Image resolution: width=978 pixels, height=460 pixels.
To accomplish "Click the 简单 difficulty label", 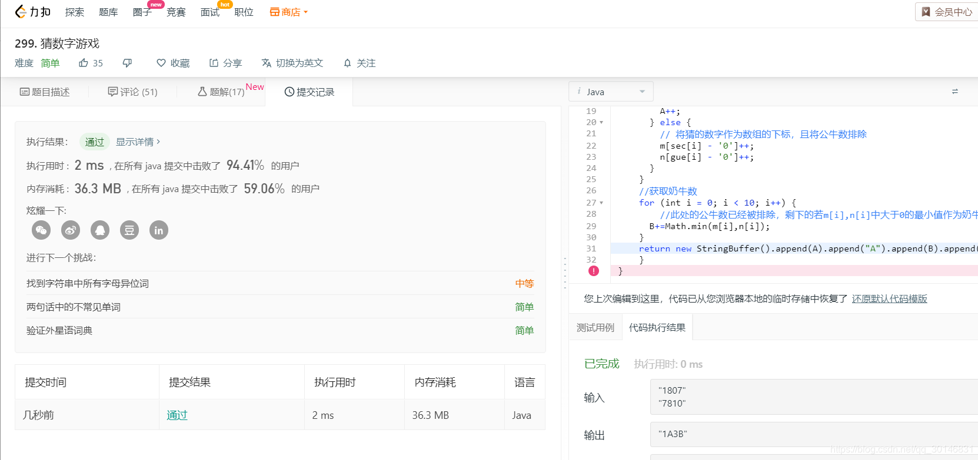I will tap(50, 63).
